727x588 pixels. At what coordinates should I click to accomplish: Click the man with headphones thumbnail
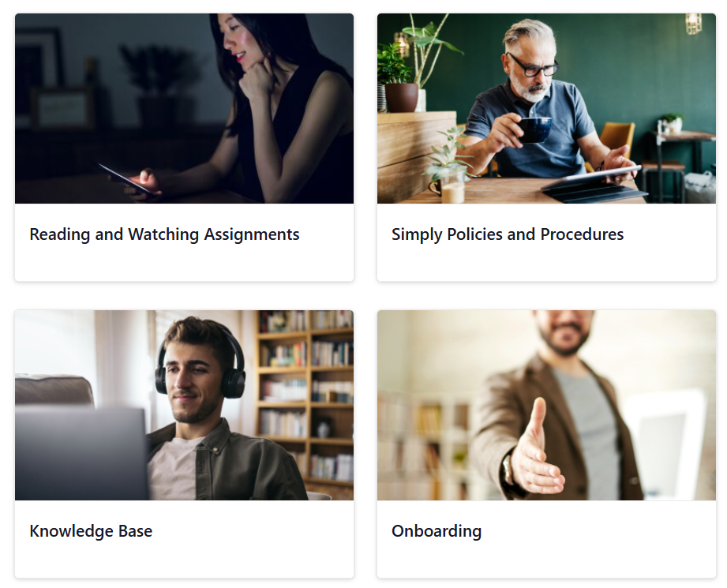point(184,406)
